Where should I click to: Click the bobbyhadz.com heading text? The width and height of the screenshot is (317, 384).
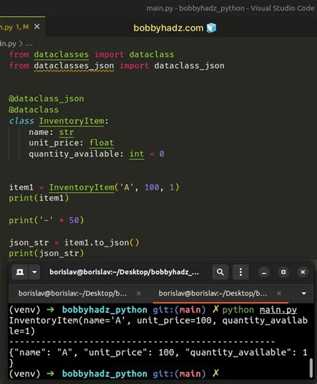click(x=169, y=28)
